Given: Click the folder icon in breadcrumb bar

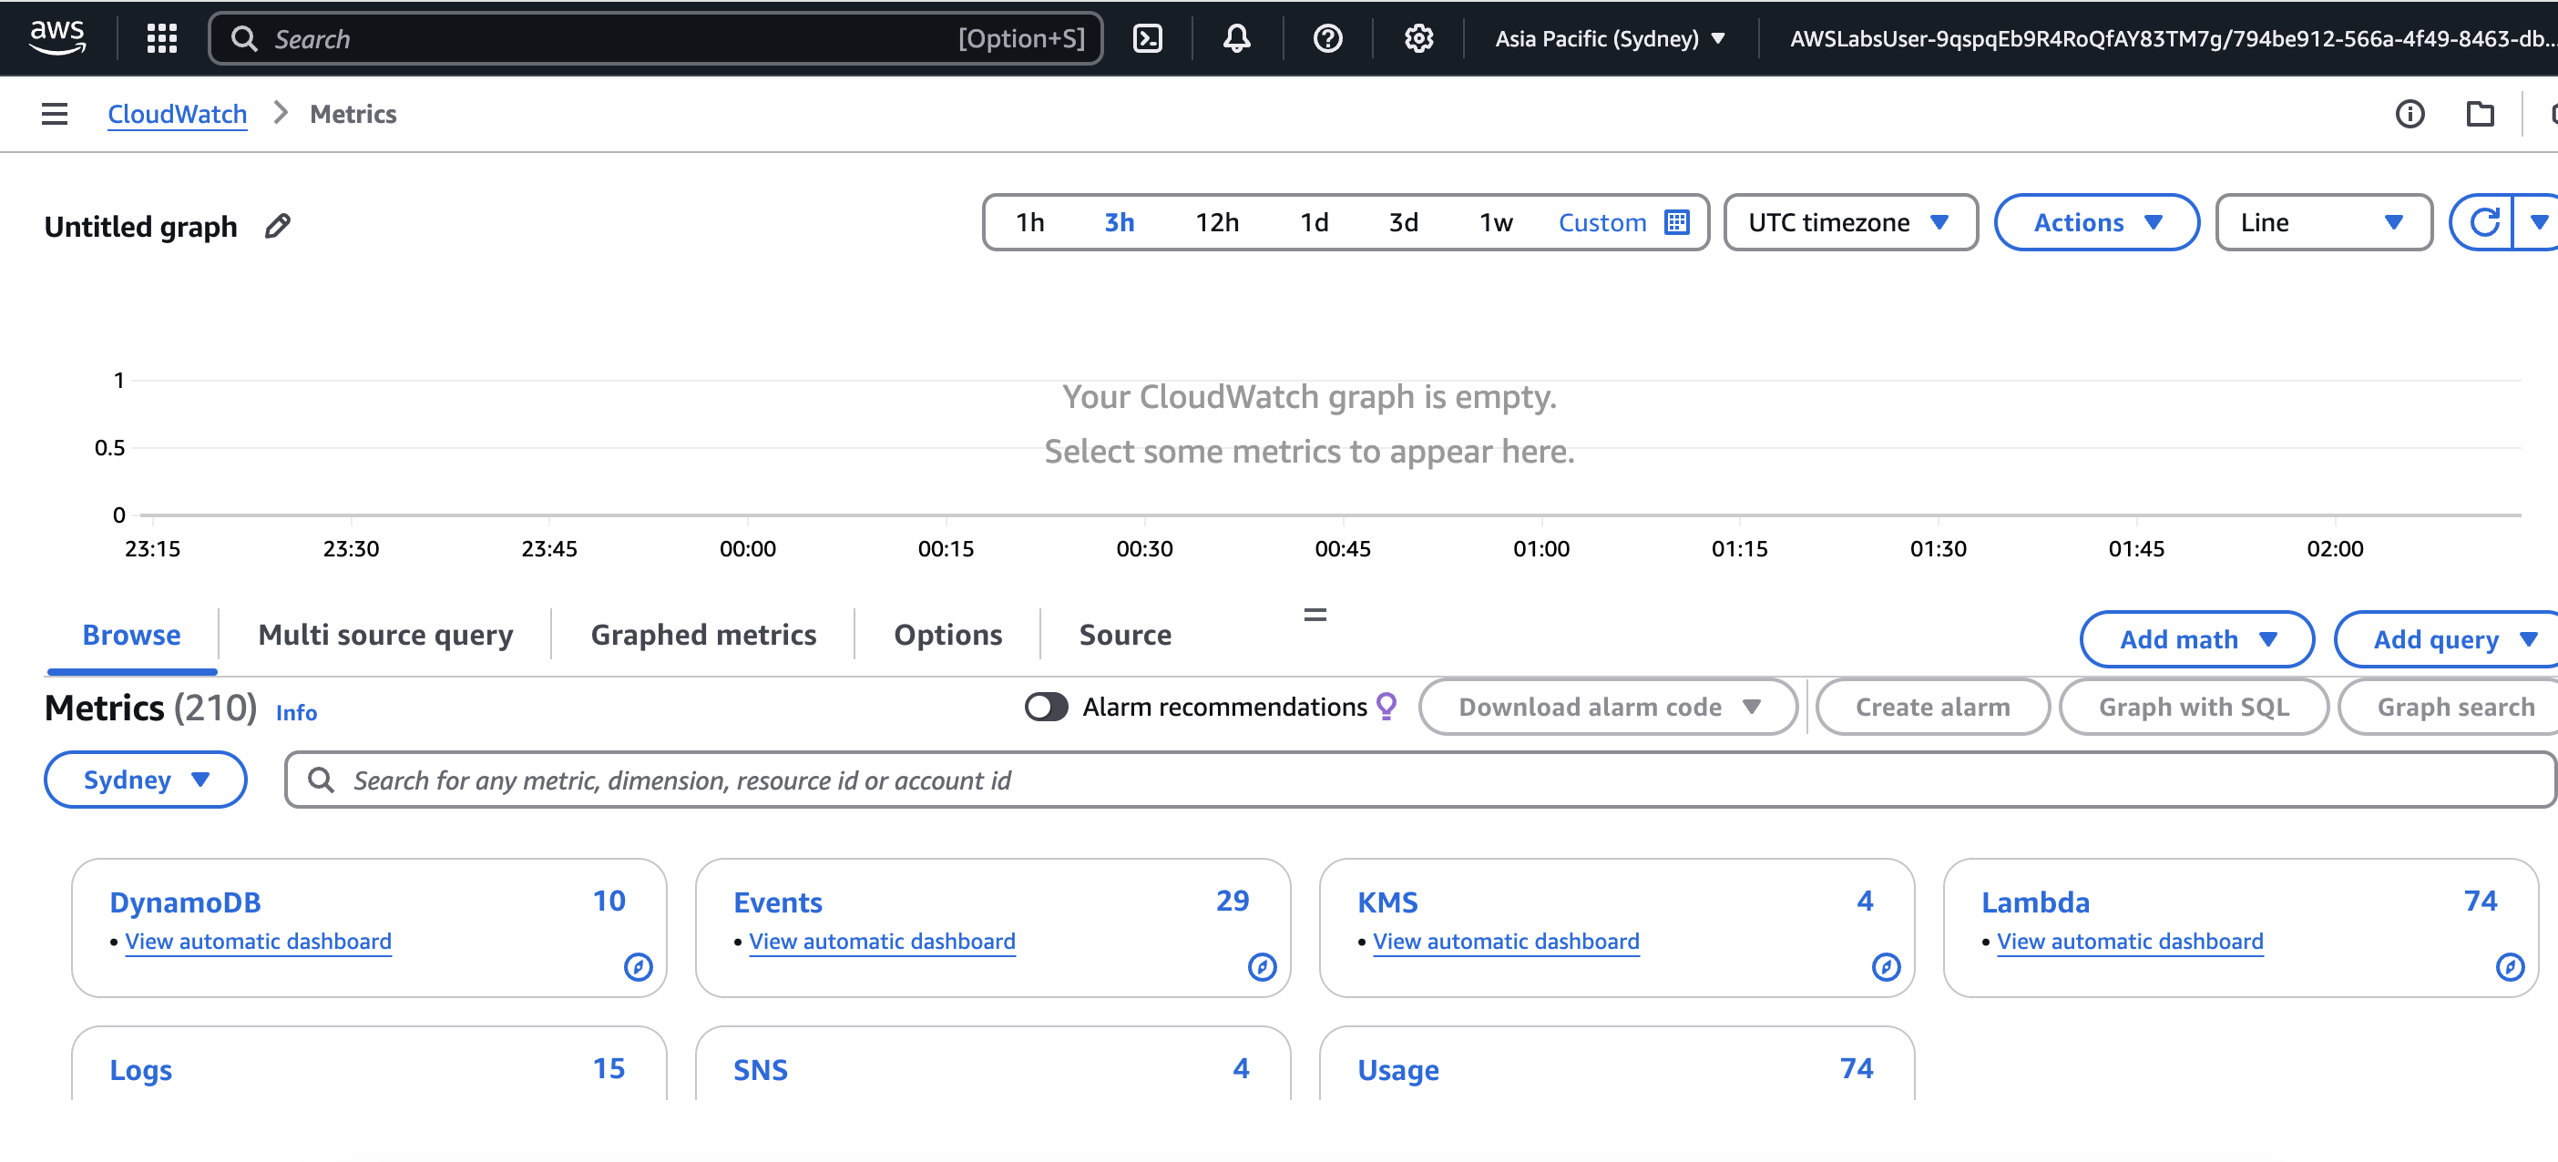Looking at the screenshot, I should point(2481,114).
